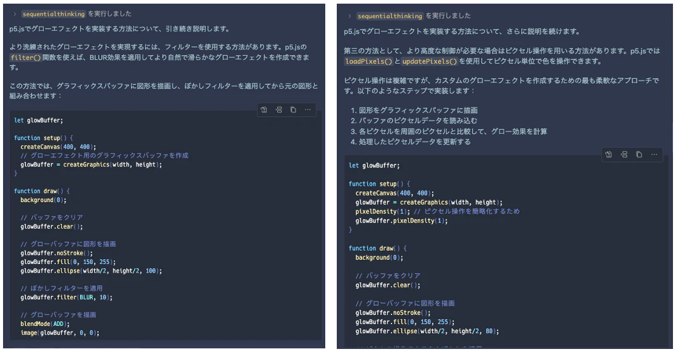Click "function setup() {" in the right code block
676x352 pixels.
[x=379, y=184]
